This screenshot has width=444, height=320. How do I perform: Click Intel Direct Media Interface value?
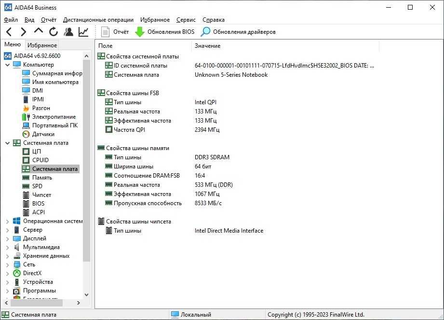pos(229,231)
